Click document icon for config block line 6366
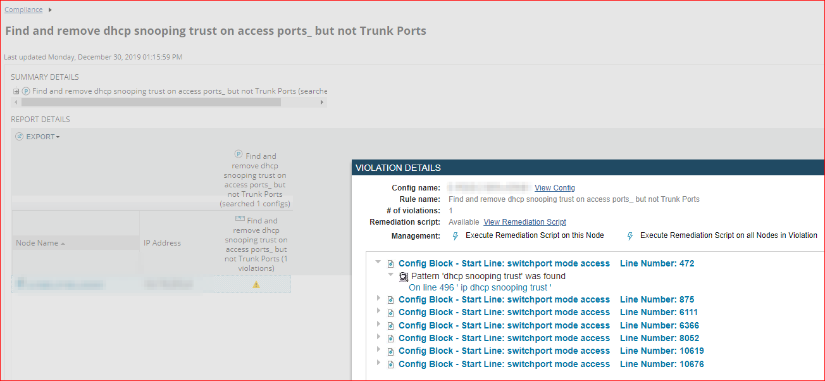Image resolution: width=825 pixels, height=381 pixels. pos(391,326)
